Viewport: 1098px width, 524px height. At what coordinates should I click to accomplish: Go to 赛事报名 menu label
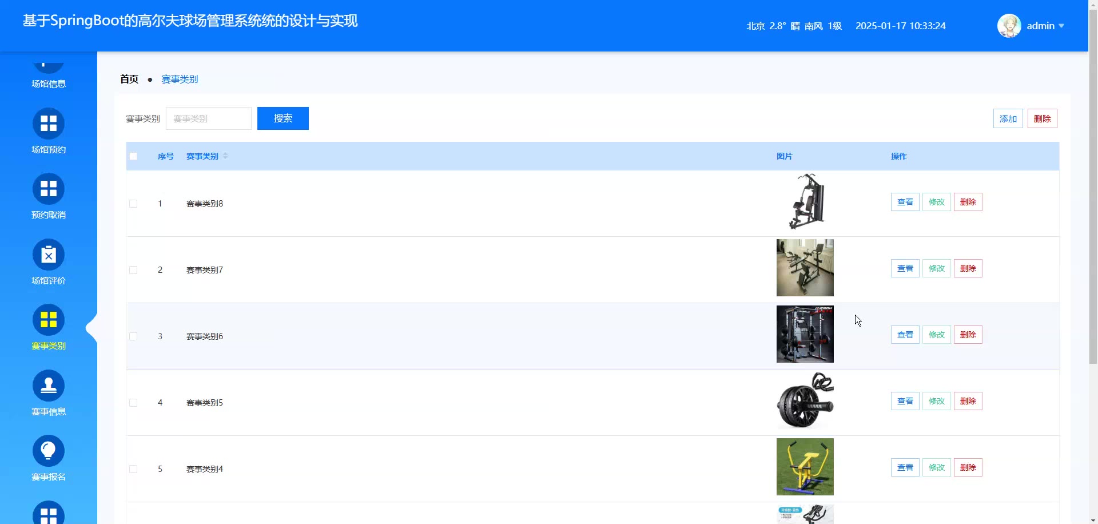49,477
